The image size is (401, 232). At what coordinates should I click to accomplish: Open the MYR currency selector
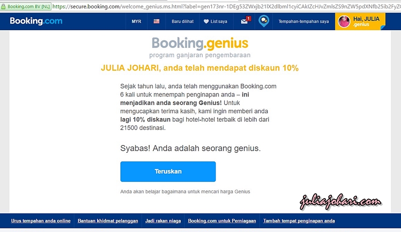click(136, 21)
